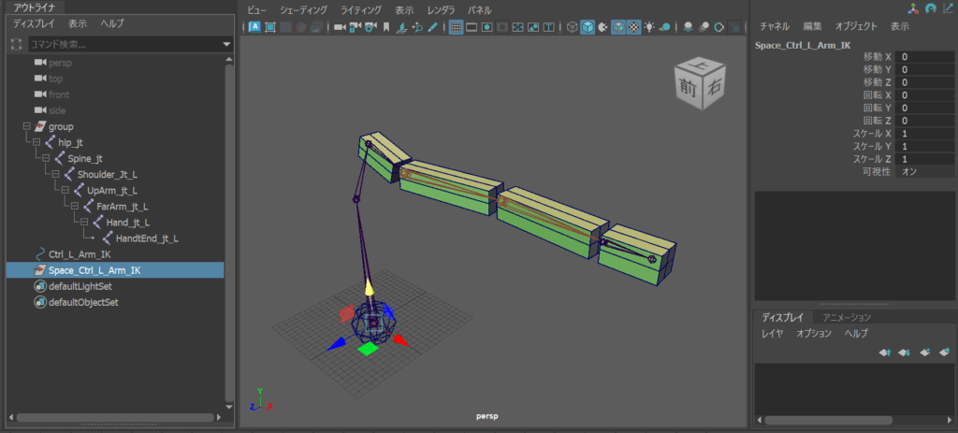Toggle textured display checker icon
Viewport: 958px width, 433px height.
633,27
